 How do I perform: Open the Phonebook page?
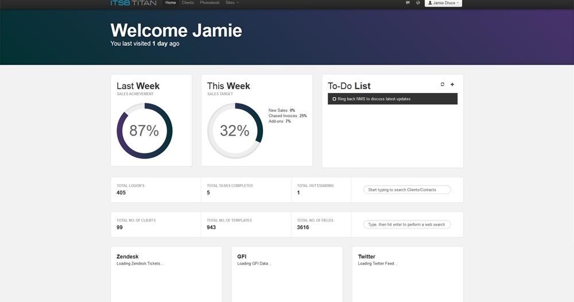tap(210, 3)
